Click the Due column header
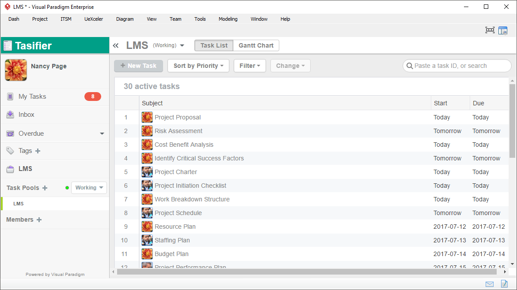The image size is (517, 290). tap(489, 103)
